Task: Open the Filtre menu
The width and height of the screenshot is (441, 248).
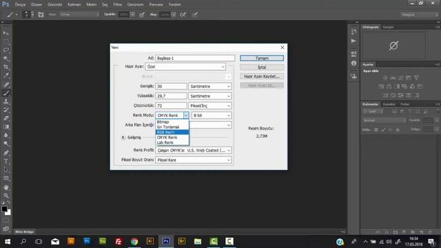Action: tap(118, 5)
